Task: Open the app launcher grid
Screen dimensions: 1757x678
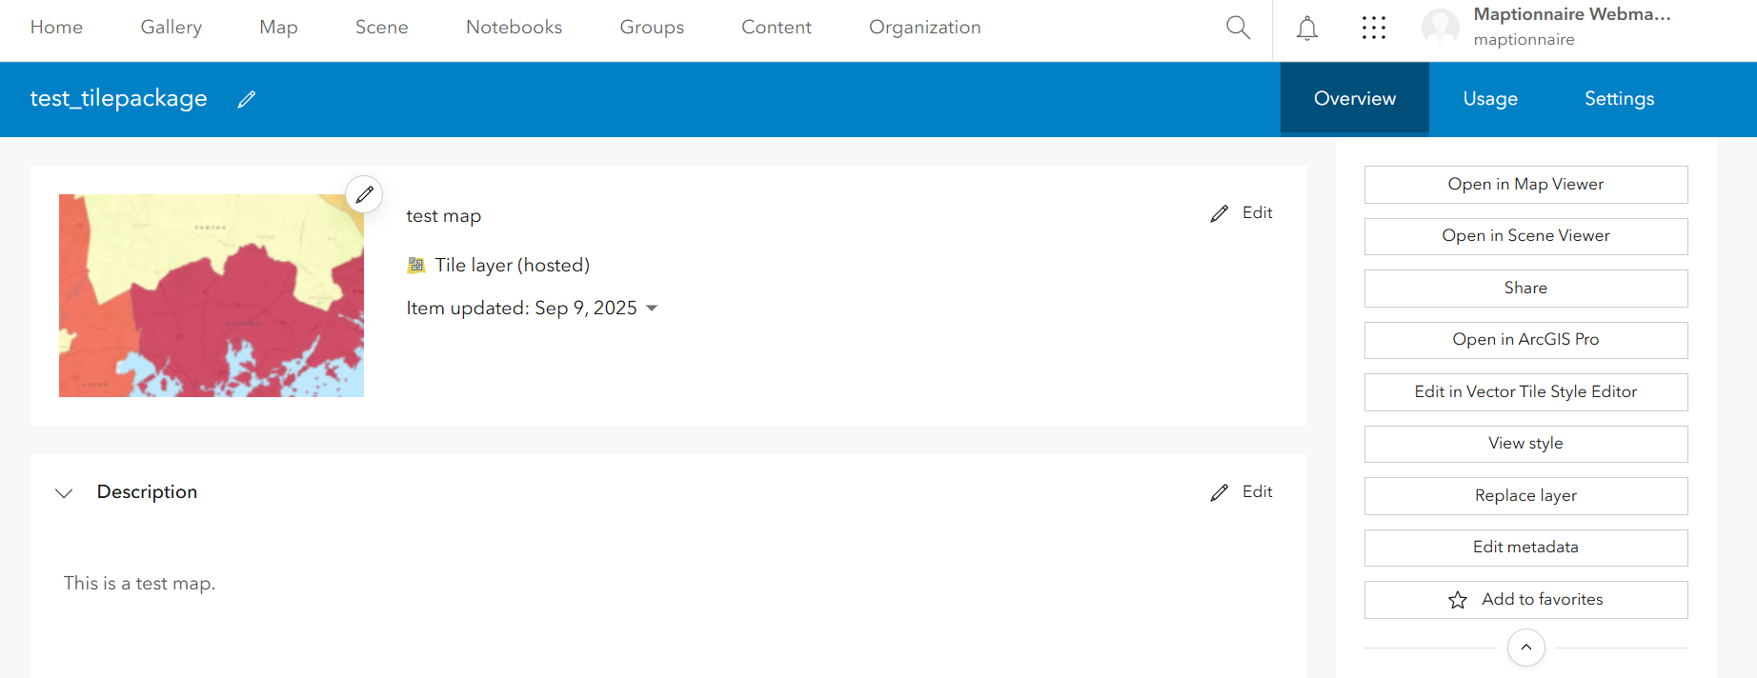Action: (1373, 28)
